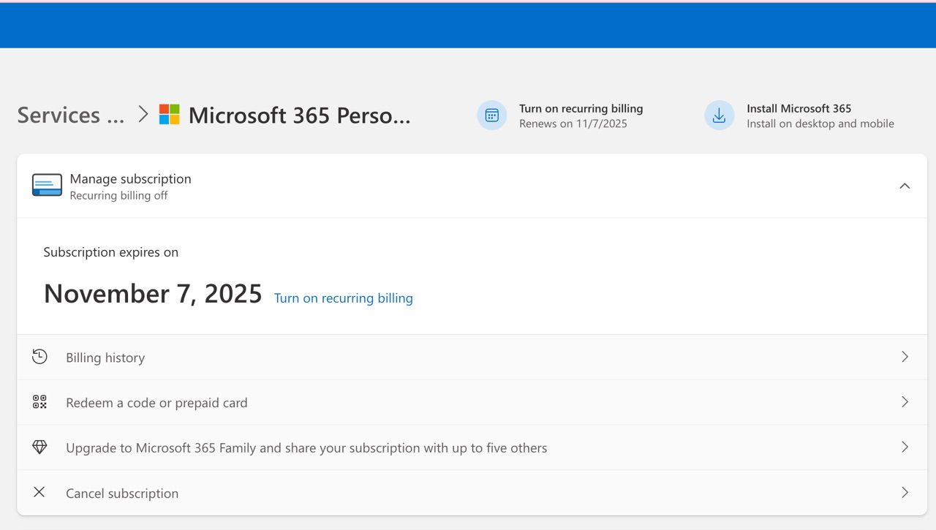The image size is (936, 530).
Task: Click the Cancel subscription label
Action: tap(122, 493)
